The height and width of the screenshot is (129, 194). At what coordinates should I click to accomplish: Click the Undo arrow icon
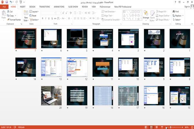click(11, 2)
